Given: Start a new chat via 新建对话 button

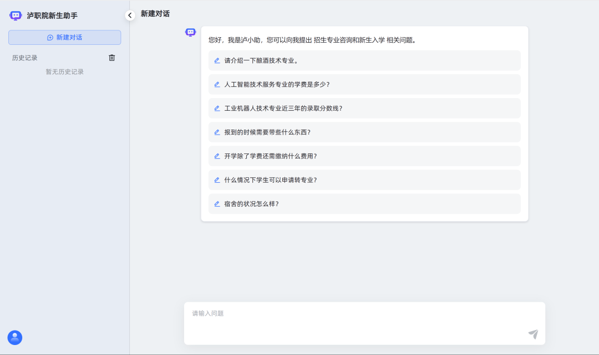Looking at the screenshot, I should click(x=64, y=37).
